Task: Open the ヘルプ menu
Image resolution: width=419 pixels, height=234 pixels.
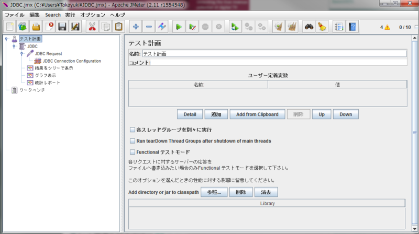Action: tap(117, 15)
